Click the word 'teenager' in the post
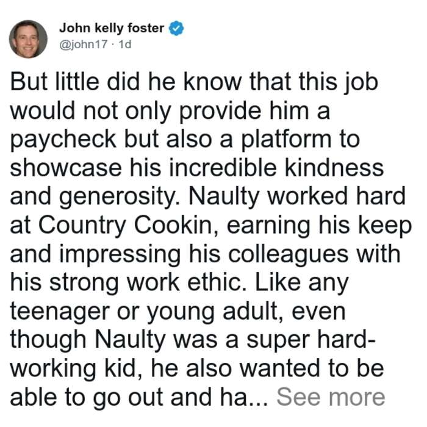Screen dimensions: 427x427 [x=60, y=311]
